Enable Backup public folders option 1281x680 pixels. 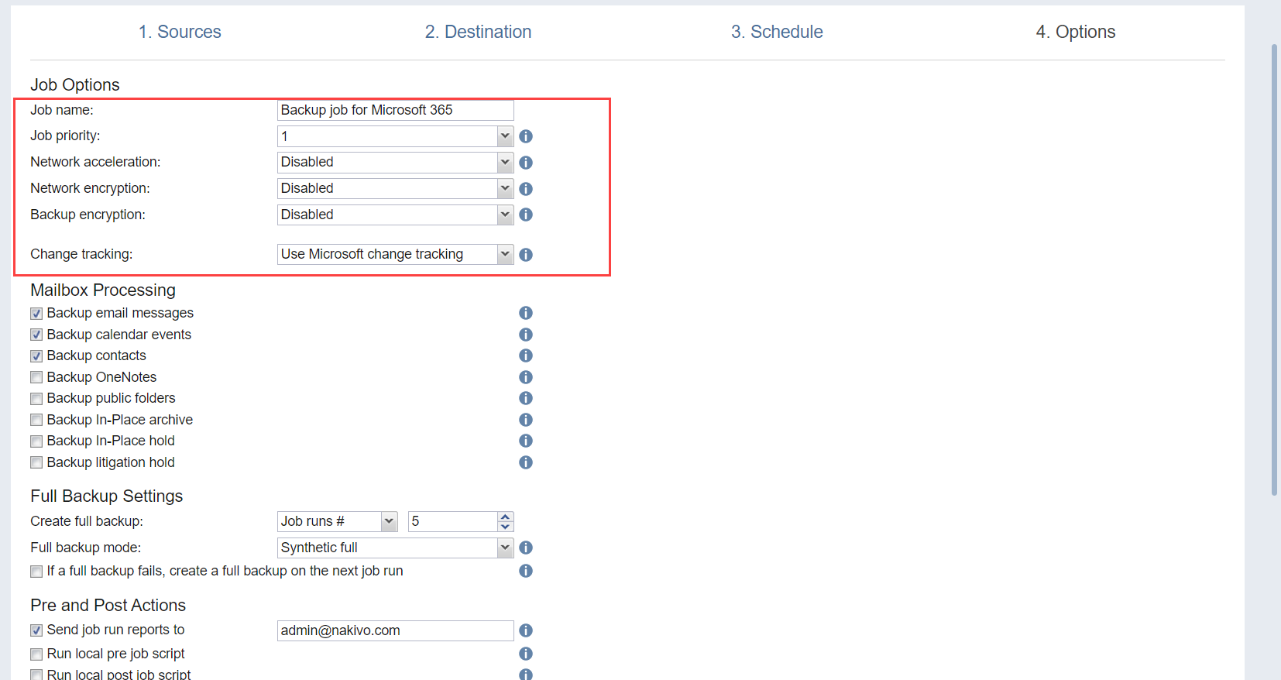(36, 399)
